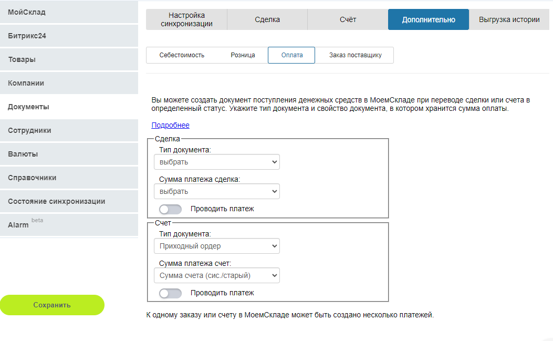
Task: Open 'Заказ поставщику' sub-tab
Action: click(x=355, y=55)
